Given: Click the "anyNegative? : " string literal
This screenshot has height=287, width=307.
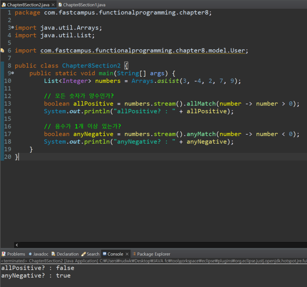Looking at the screenshot, I should (x=145, y=141).
